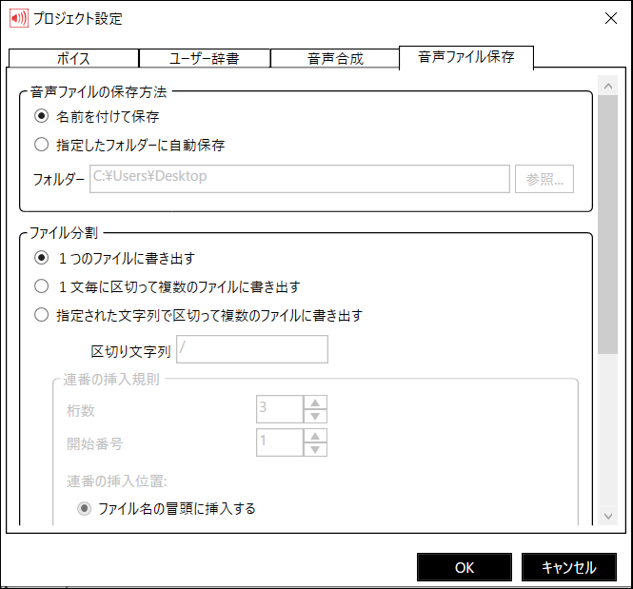Click the 開始番号 number field
The height and width of the screenshot is (589, 633).
tap(279, 442)
